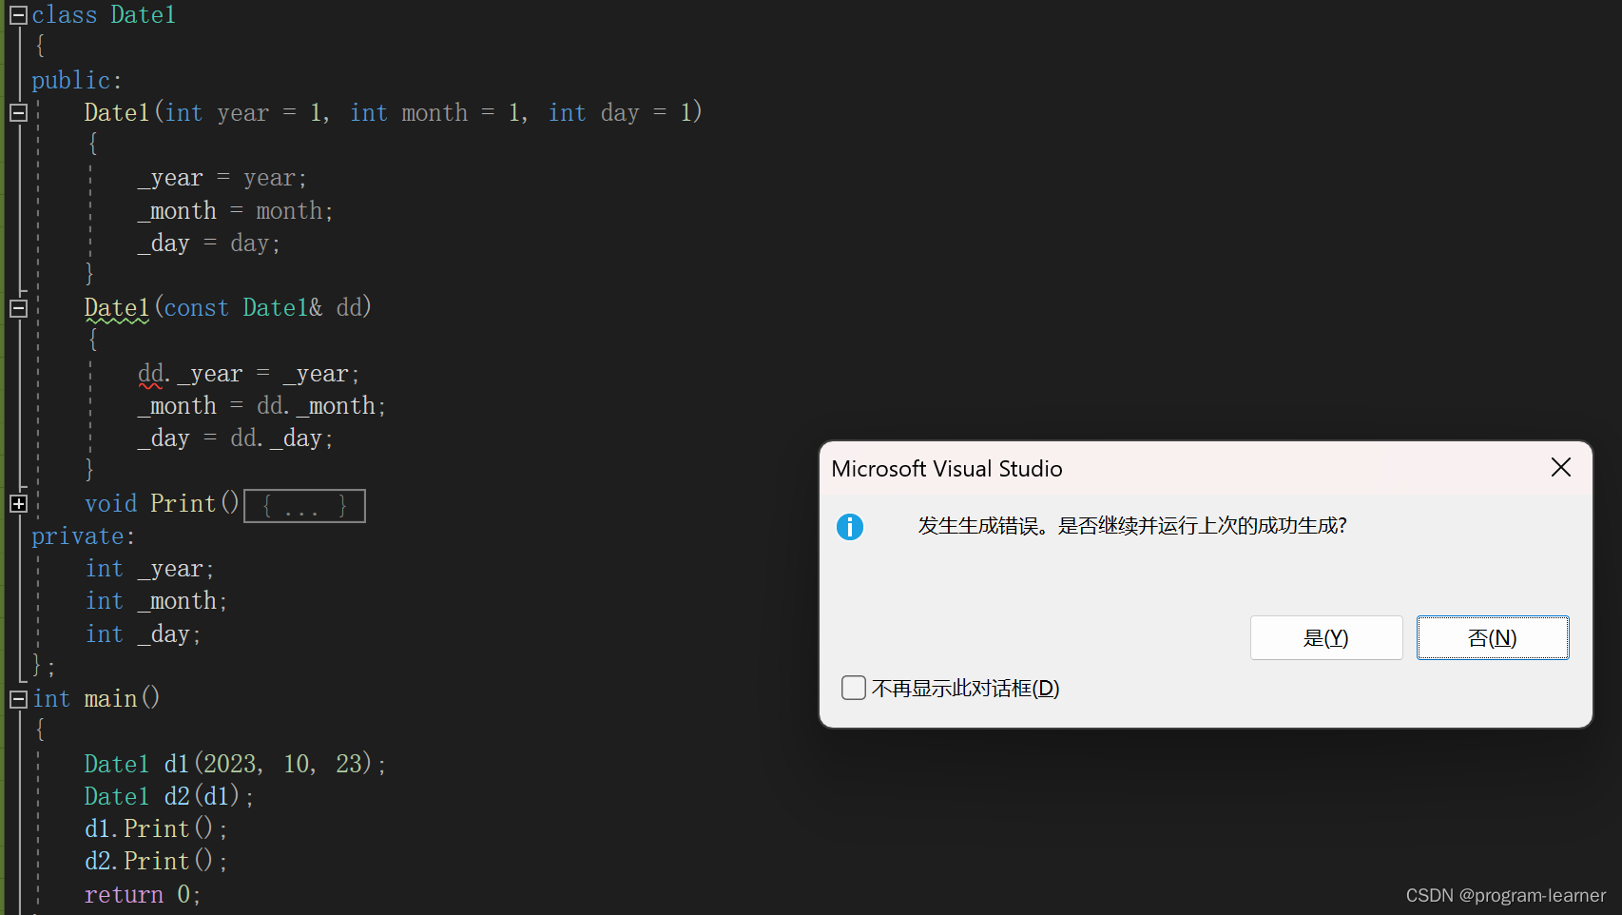This screenshot has width=1622, height=915.
Task: Click the Microsoft Visual Studio dialog title
Action: tap(947, 468)
